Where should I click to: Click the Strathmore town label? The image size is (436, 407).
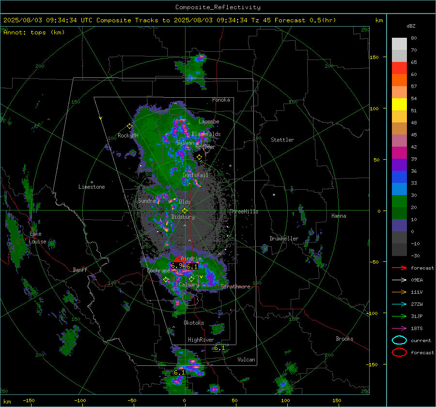click(x=235, y=286)
